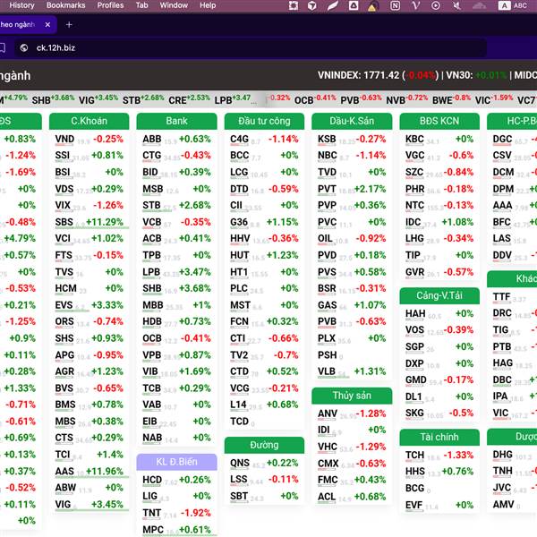Open the Notion menu bar icon
This screenshot has height=537, width=537.
395,5
